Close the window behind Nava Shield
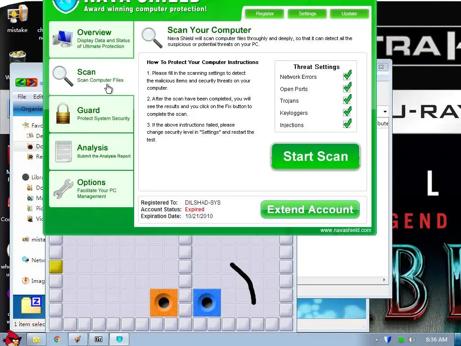Screen dimensions: 461x346 (381, 67)
